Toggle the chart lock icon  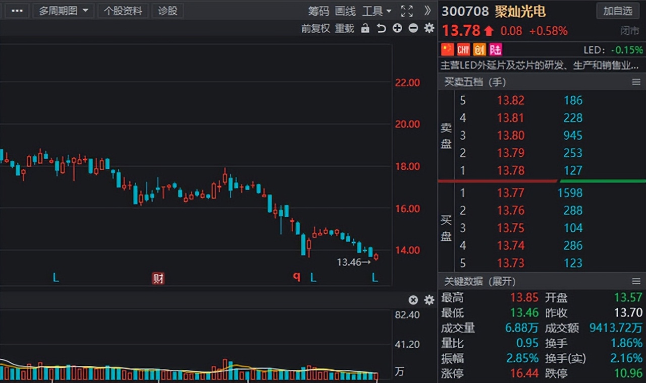point(365,29)
